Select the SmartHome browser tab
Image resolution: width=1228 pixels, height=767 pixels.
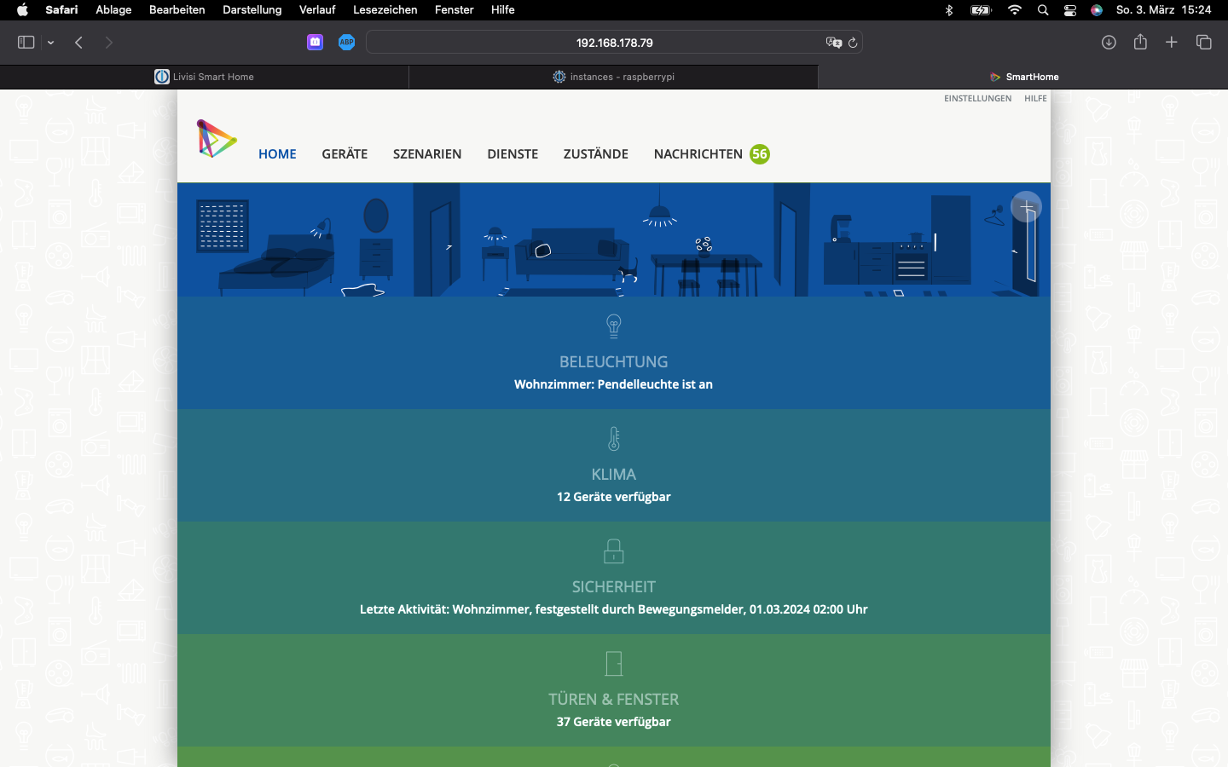1023,77
